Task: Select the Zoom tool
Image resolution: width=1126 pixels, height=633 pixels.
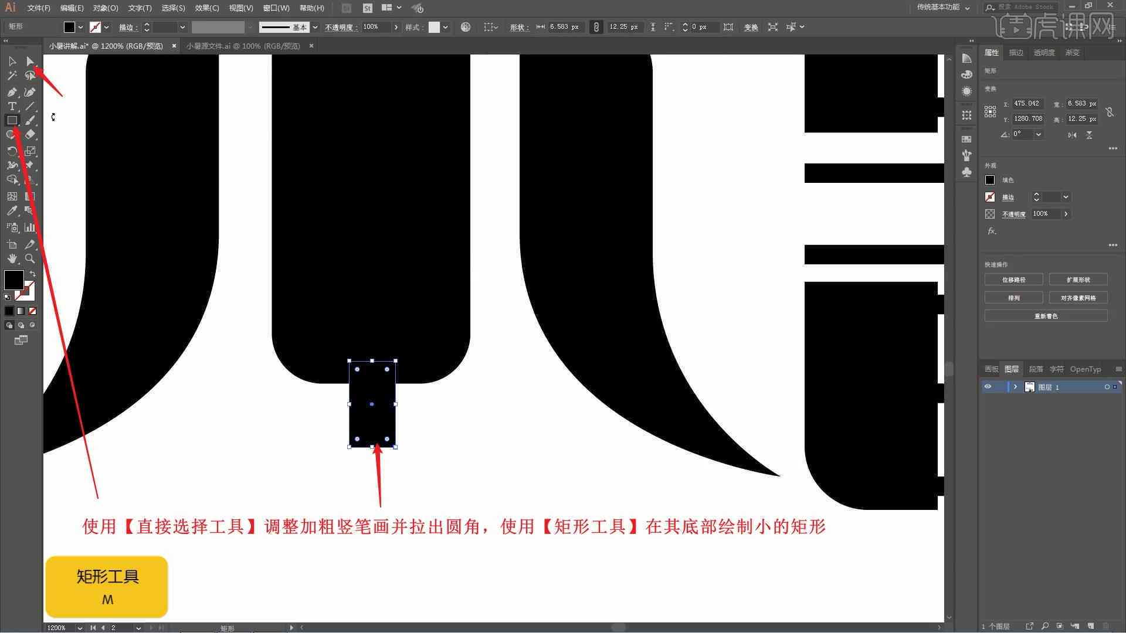Action: pyautogui.click(x=29, y=258)
